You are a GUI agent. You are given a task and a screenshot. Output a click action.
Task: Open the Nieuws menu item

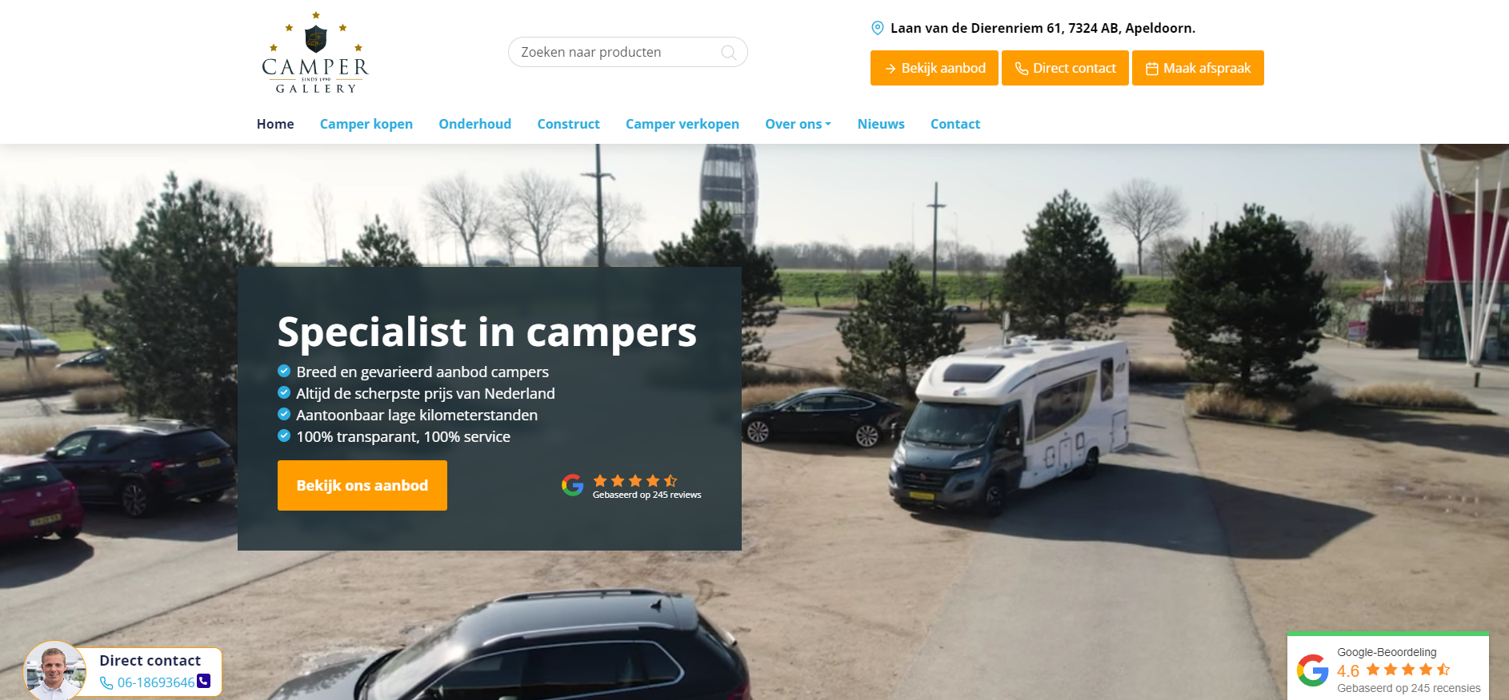pos(881,124)
